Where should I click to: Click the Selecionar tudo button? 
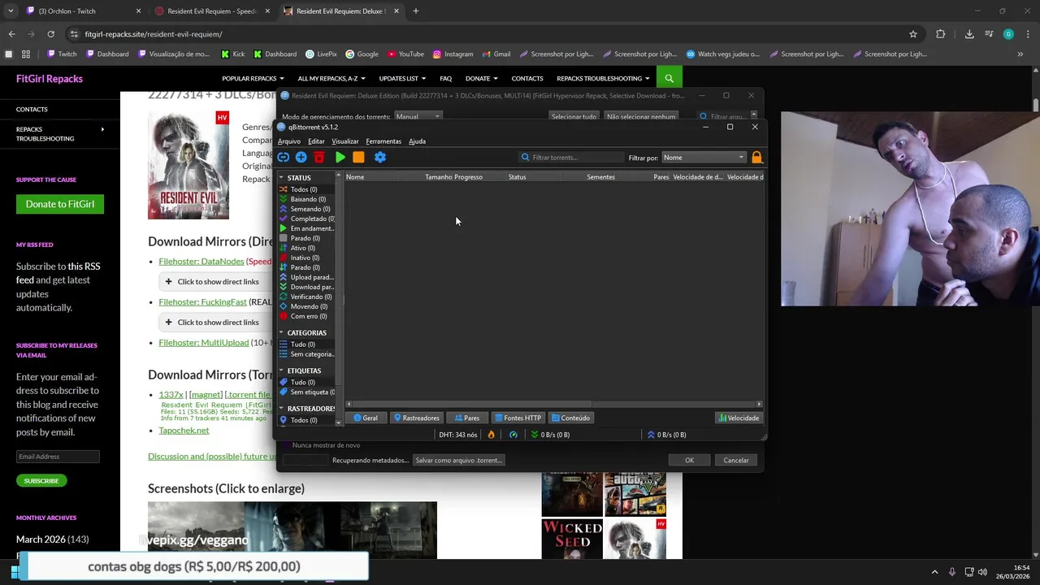pos(574,116)
